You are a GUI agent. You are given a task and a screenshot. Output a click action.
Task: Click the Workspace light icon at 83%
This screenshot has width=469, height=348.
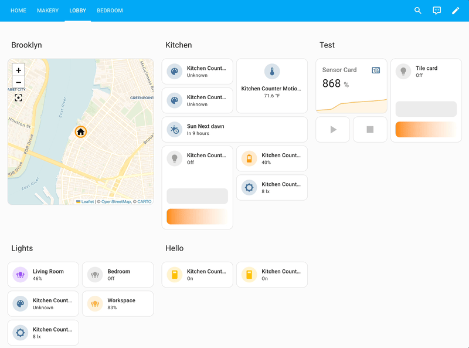point(94,303)
